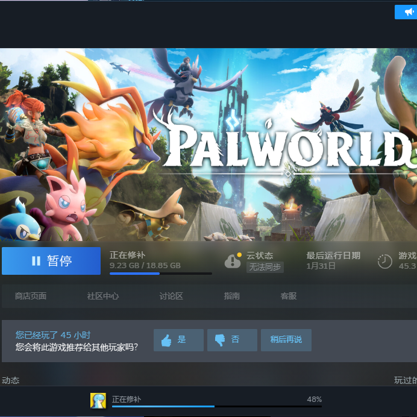Image resolution: width=417 pixels, height=417 pixels.
Task: Click the 动态 section heading
Action: 11,380
